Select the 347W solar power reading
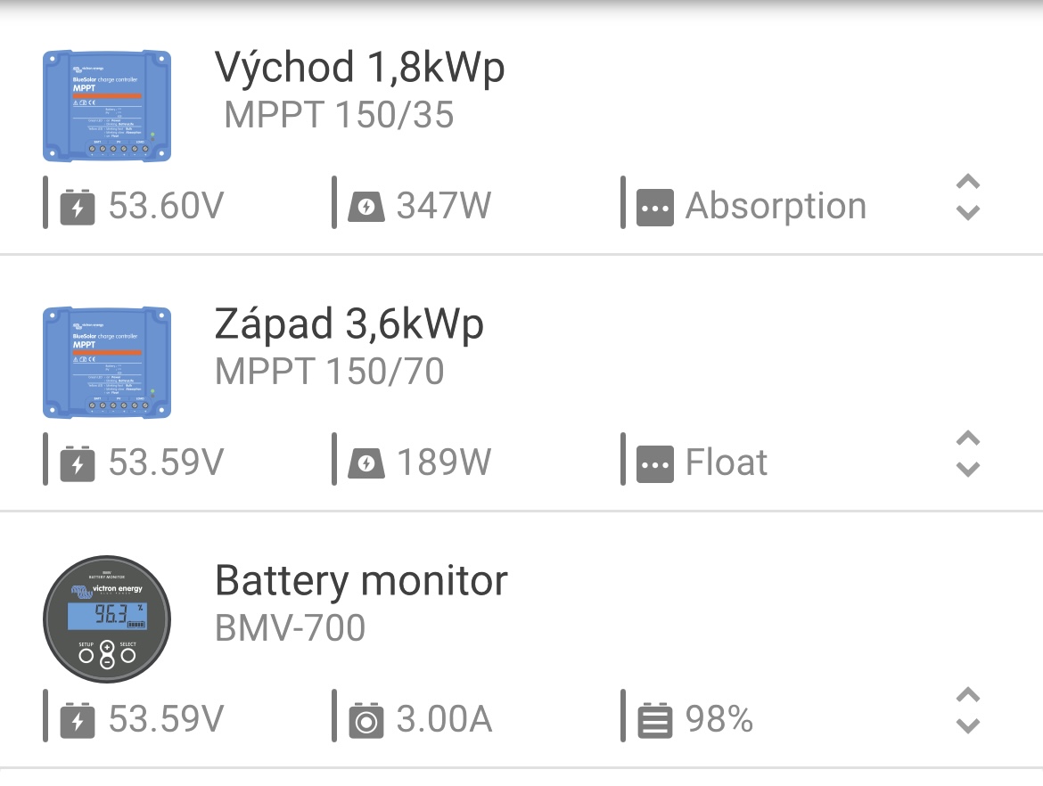The height and width of the screenshot is (786, 1043). pyautogui.click(x=443, y=207)
